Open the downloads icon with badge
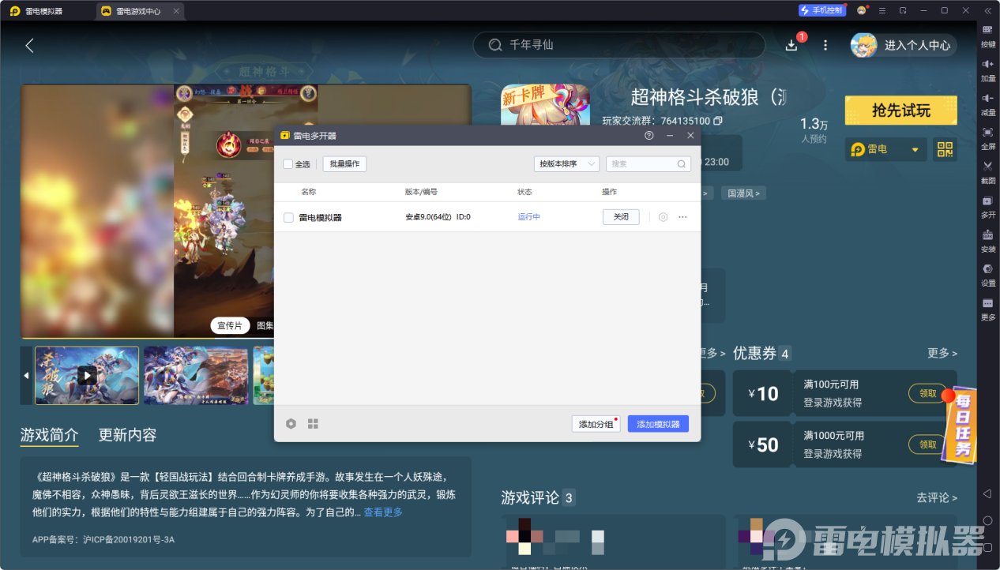This screenshot has width=1000, height=570. (x=792, y=45)
